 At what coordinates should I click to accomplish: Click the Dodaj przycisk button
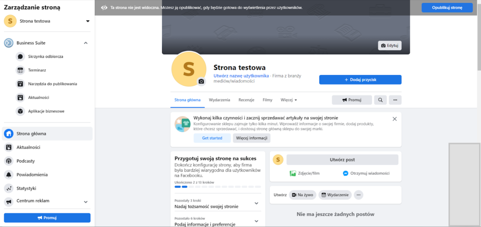[x=360, y=80]
